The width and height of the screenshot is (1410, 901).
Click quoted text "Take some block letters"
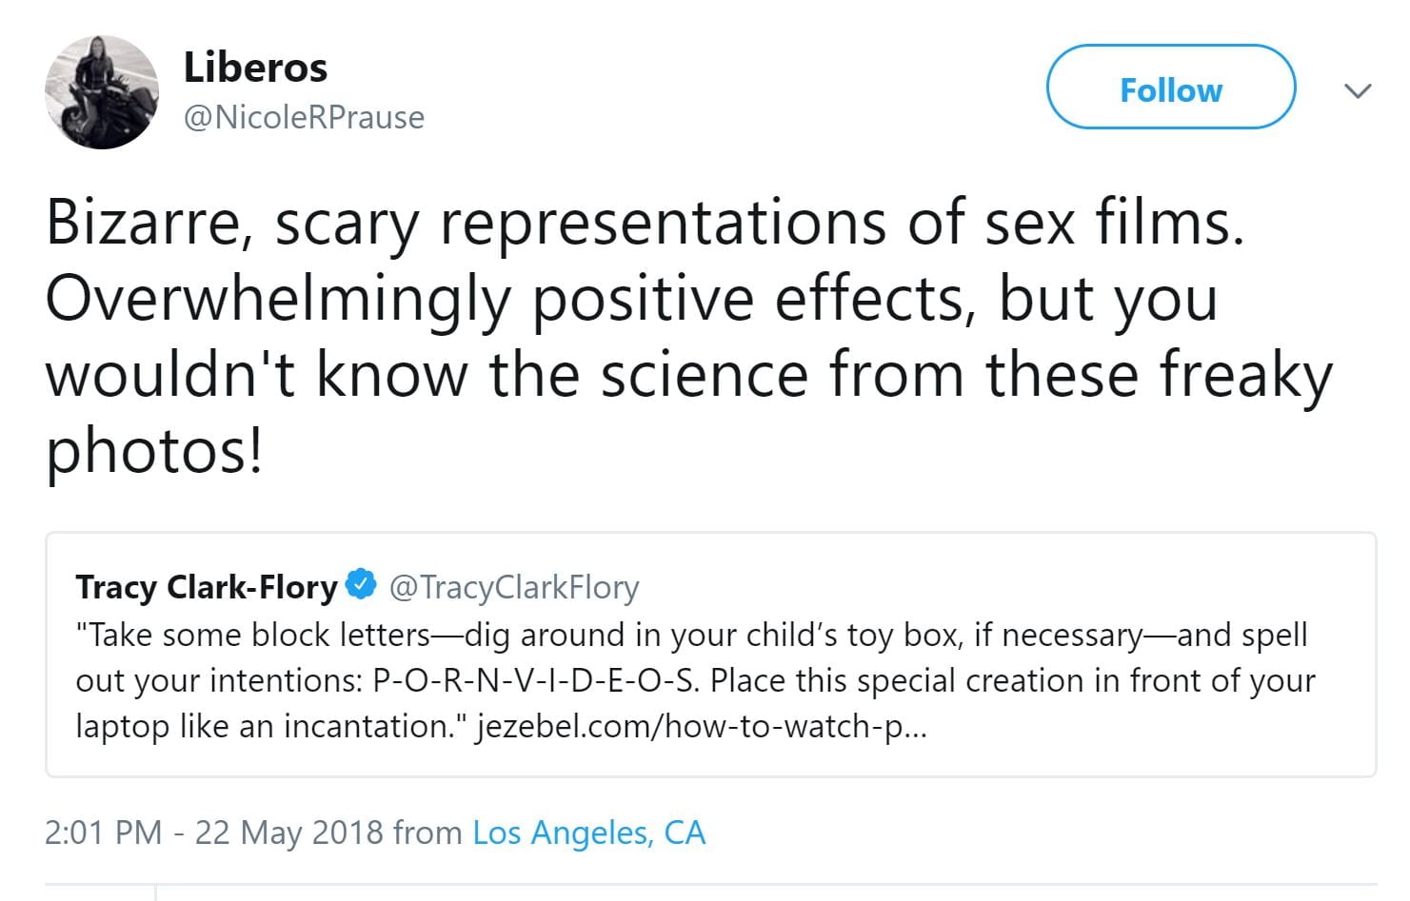(259, 635)
